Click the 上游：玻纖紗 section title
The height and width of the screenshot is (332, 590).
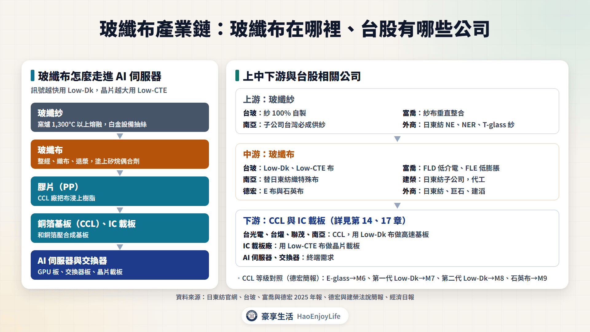point(269,100)
